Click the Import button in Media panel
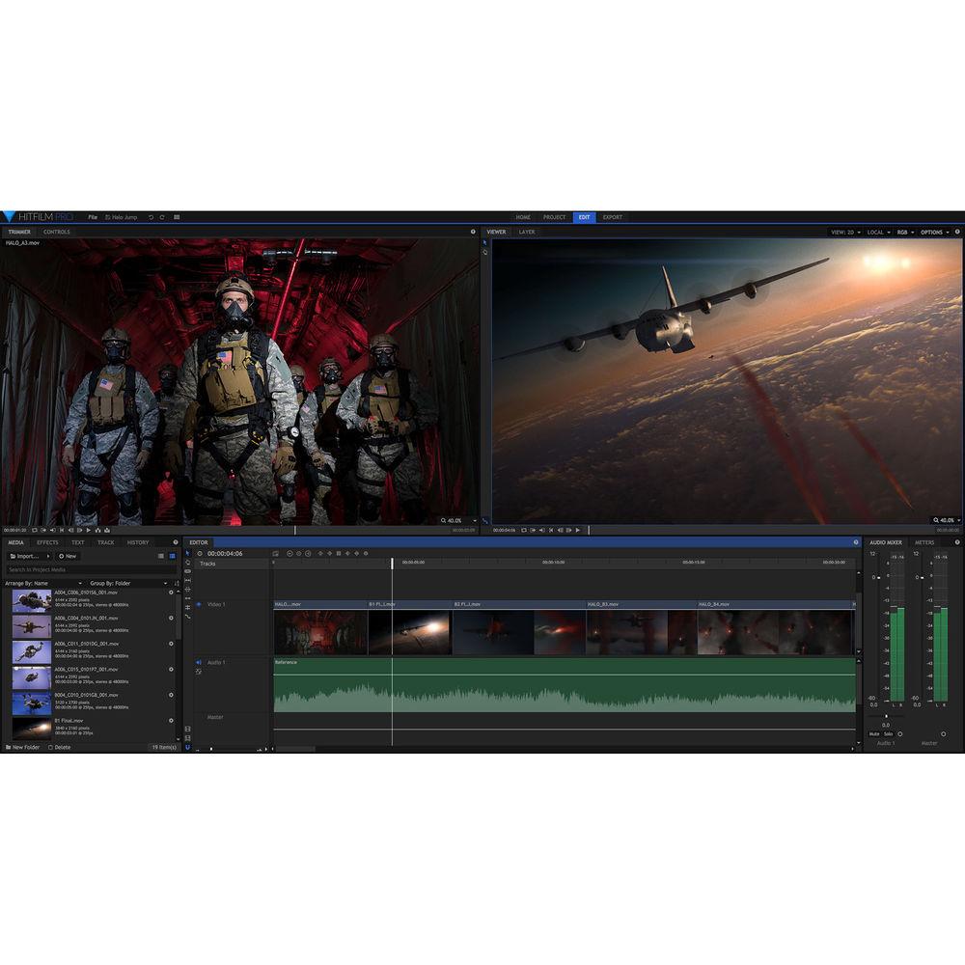Viewport: 965px width, 965px height. [x=27, y=556]
